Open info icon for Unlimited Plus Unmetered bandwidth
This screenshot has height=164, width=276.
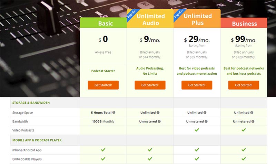tap(206, 121)
